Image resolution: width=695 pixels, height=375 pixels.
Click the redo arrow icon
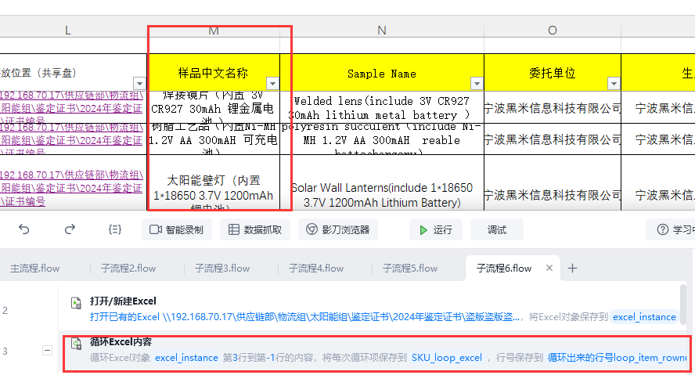click(x=70, y=229)
